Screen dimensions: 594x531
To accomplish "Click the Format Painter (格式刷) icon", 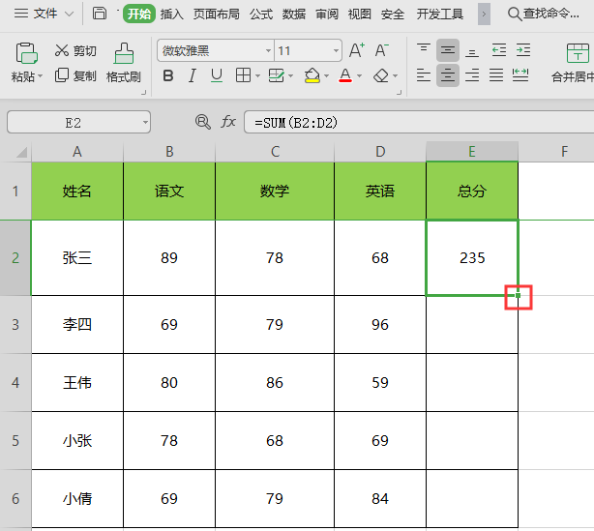I will [x=124, y=52].
